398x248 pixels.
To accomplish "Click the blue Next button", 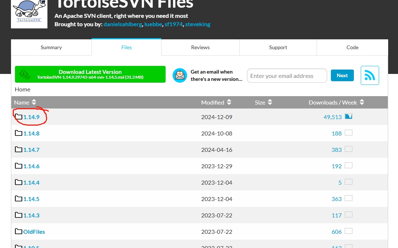I will coord(342,75).
